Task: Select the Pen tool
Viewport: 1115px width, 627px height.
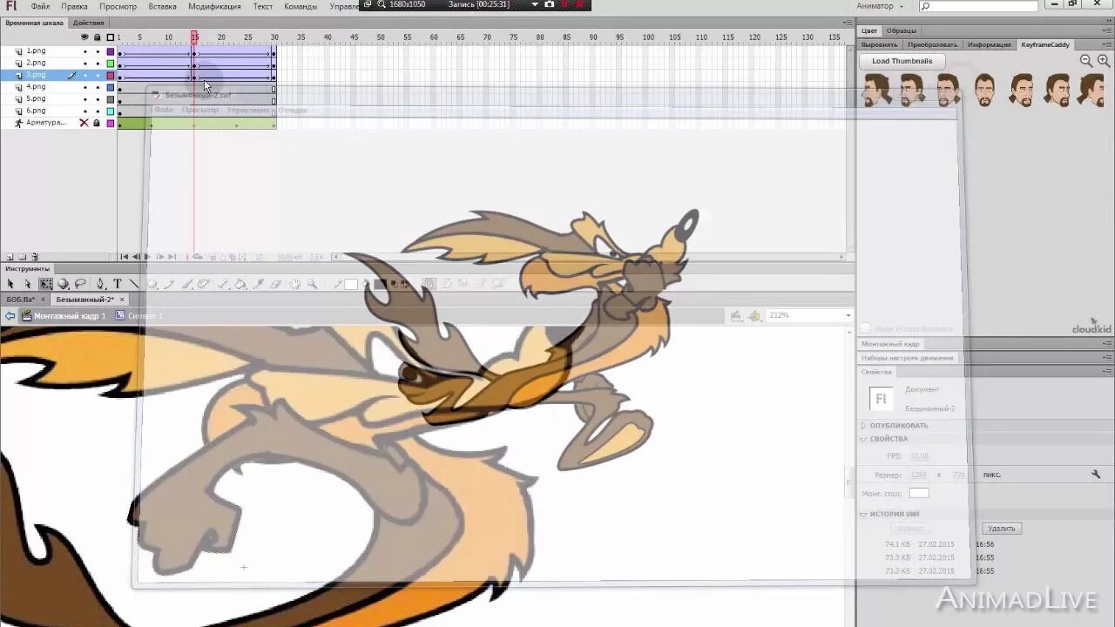Action: click(100, 284)
